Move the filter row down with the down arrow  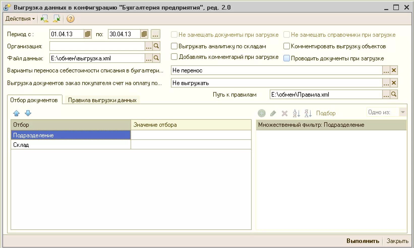point(28,113)
